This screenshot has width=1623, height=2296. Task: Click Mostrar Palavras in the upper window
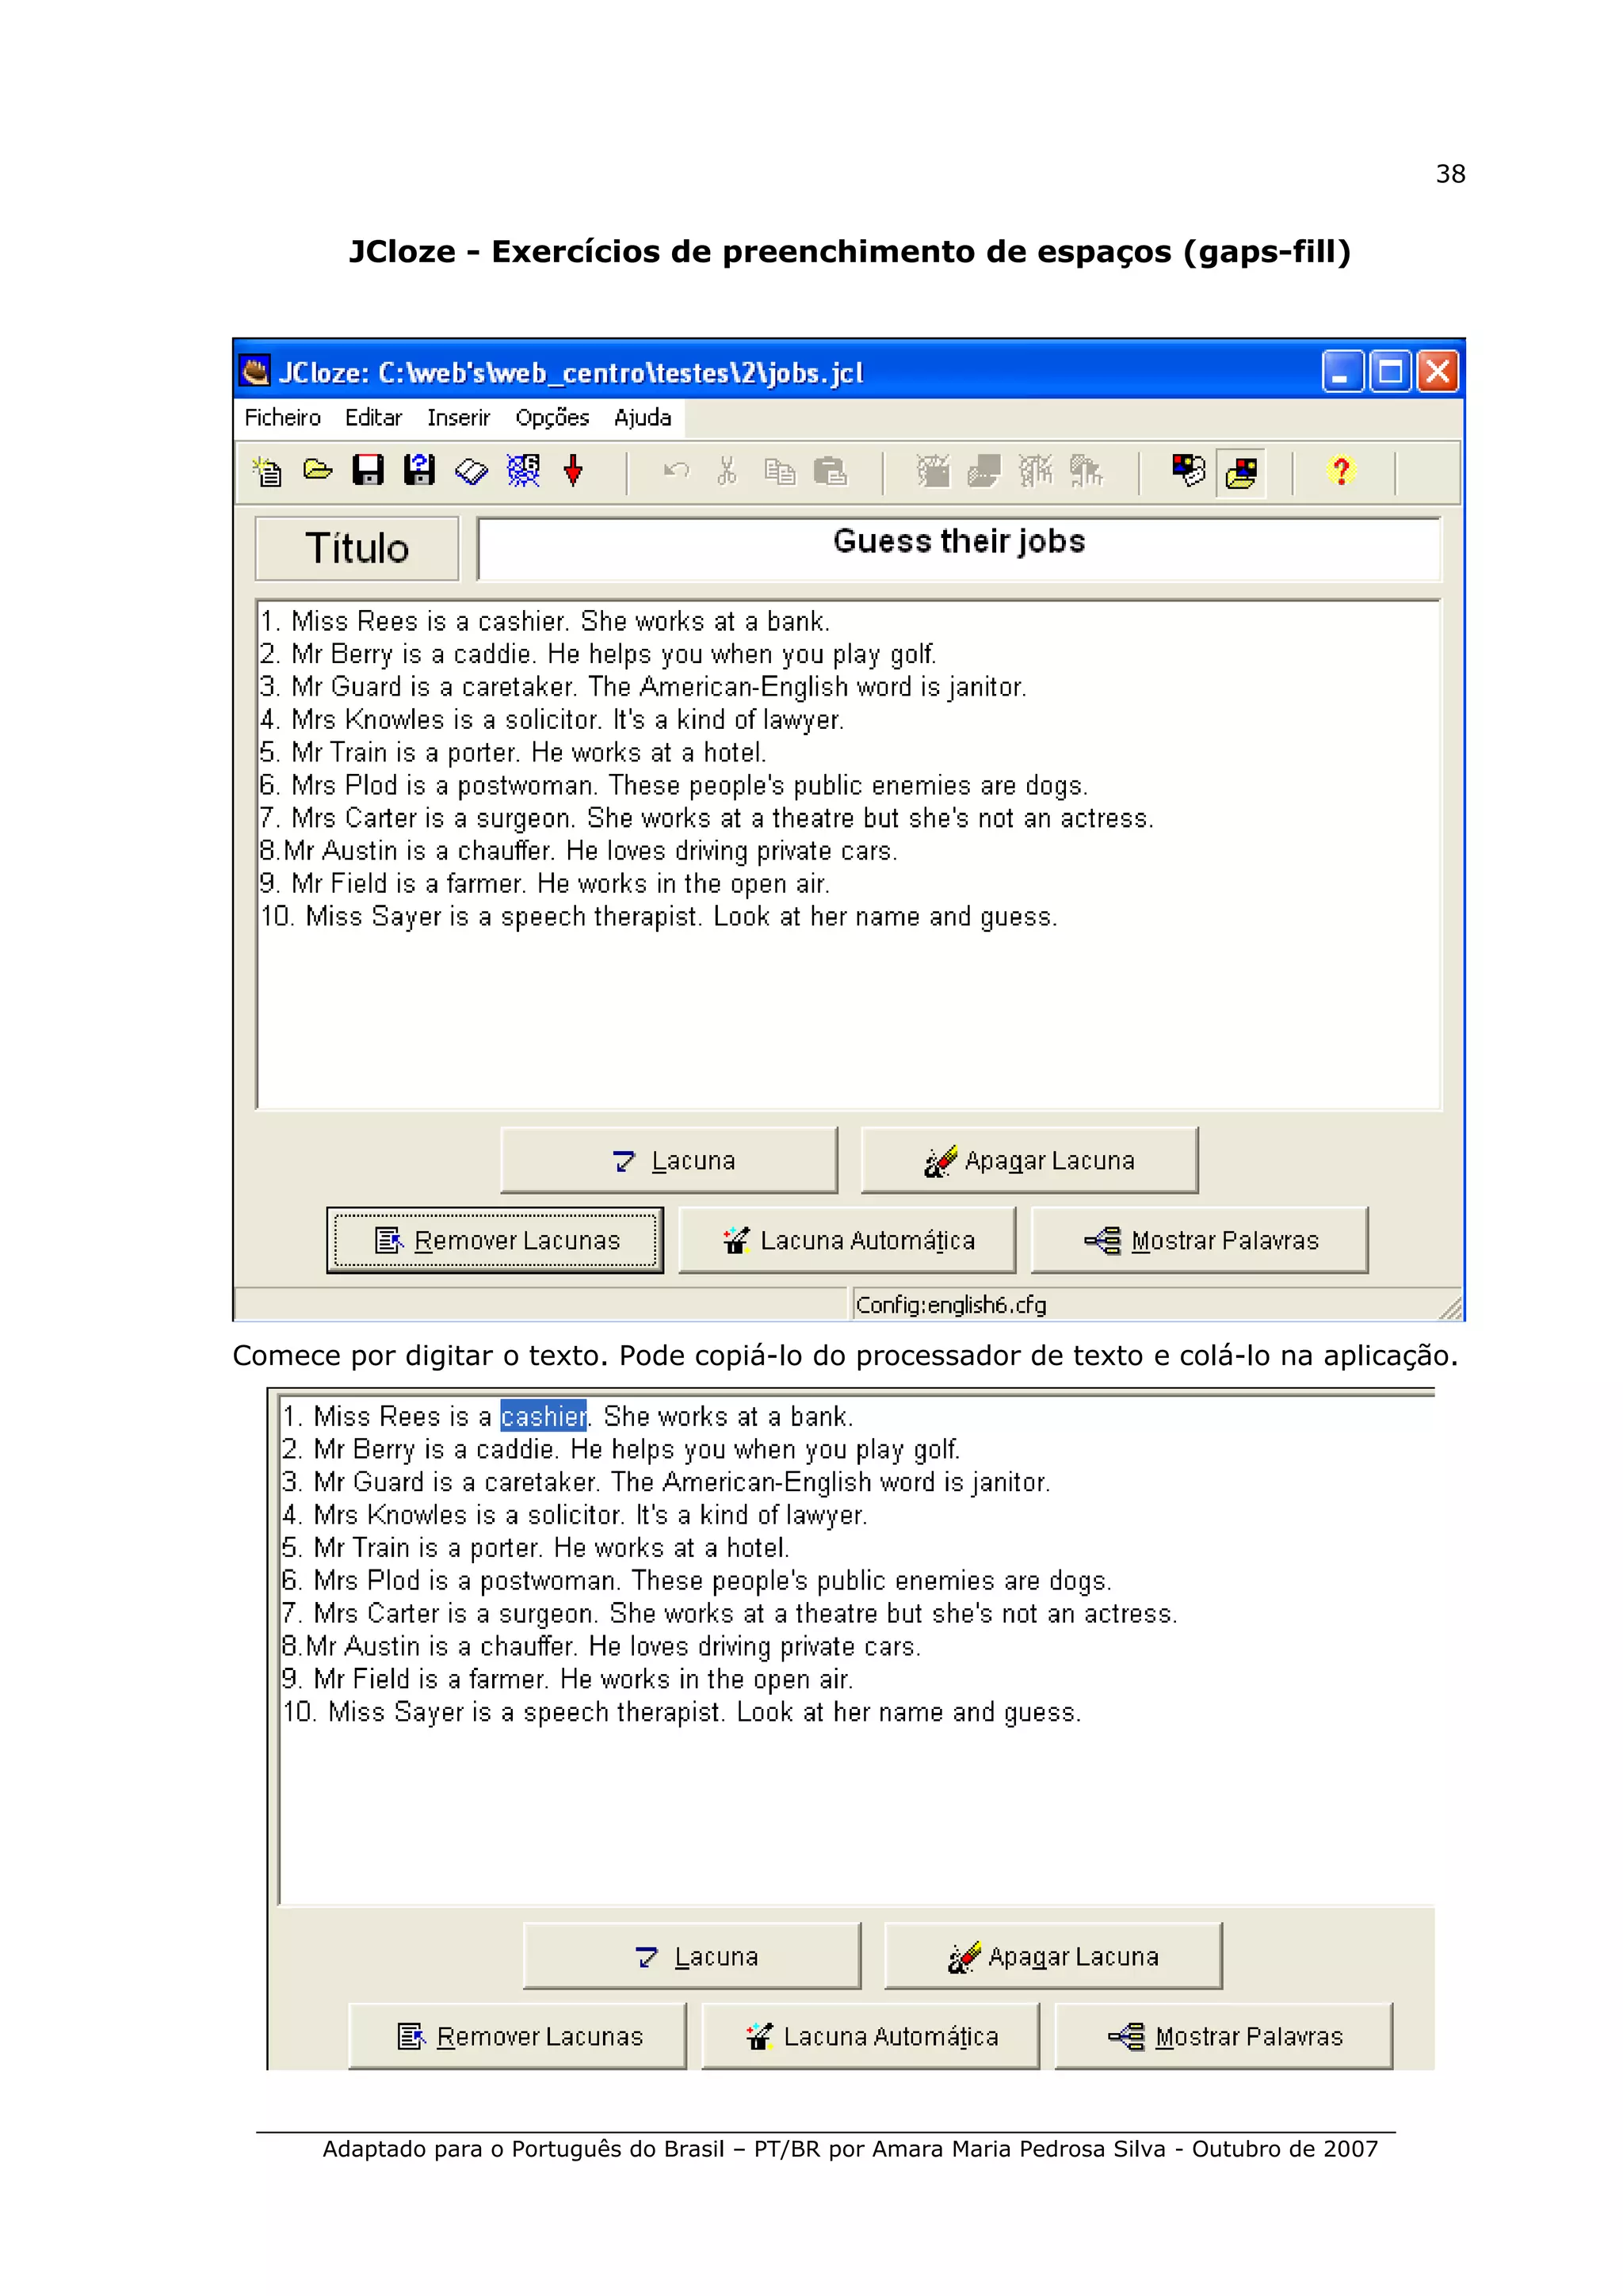(1199, 1240)
